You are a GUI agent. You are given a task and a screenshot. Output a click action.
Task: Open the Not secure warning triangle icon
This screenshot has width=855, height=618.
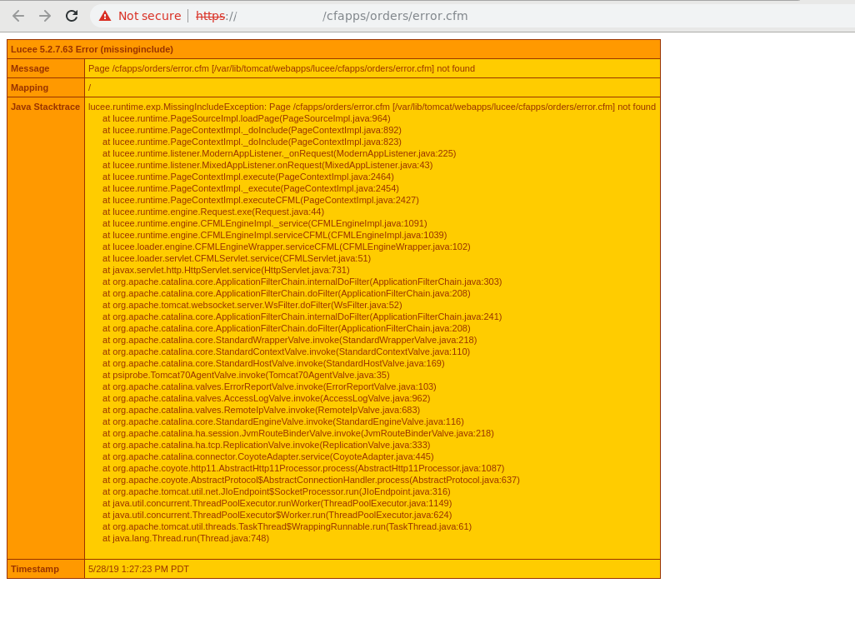pyautogui.click(x=105, y=16)
